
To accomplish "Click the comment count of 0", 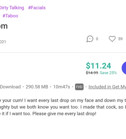I will 97,39.
